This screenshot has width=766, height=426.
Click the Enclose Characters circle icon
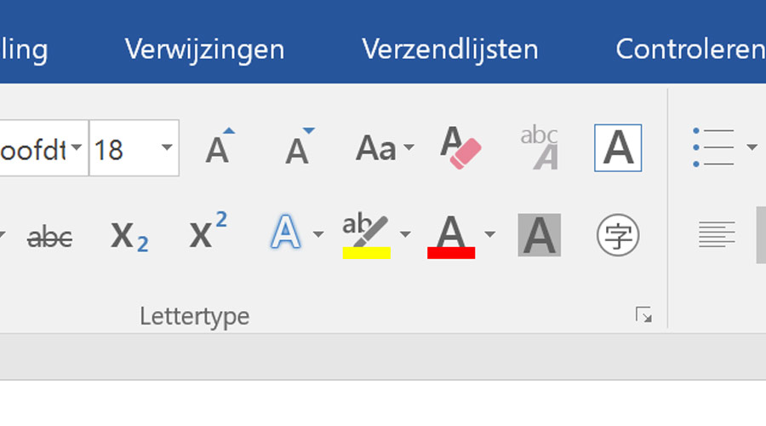point(618,235)
